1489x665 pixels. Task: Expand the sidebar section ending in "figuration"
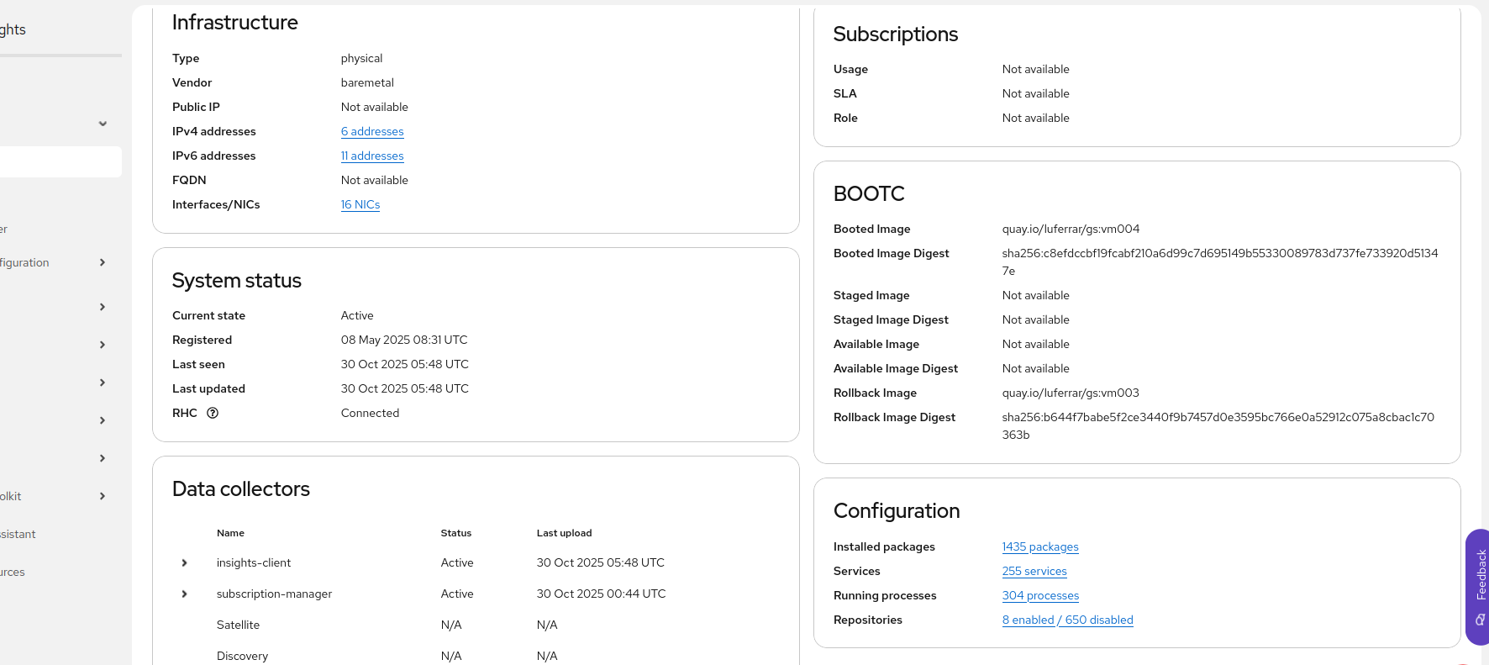(103, 262)
